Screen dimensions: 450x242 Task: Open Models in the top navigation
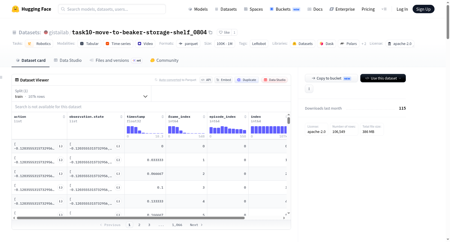[198, 9]
